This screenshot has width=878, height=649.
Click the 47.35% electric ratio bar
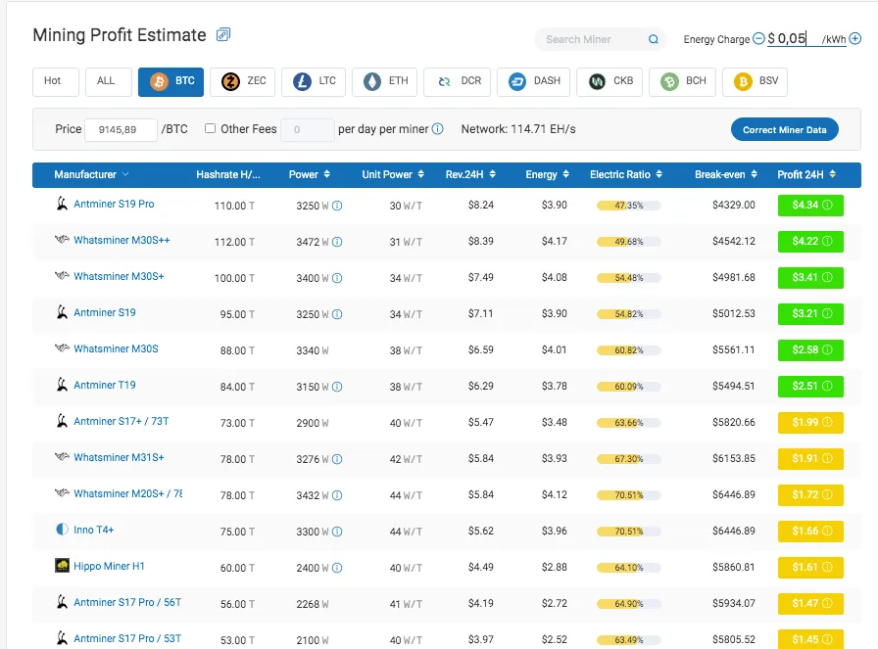click(629, 206)
